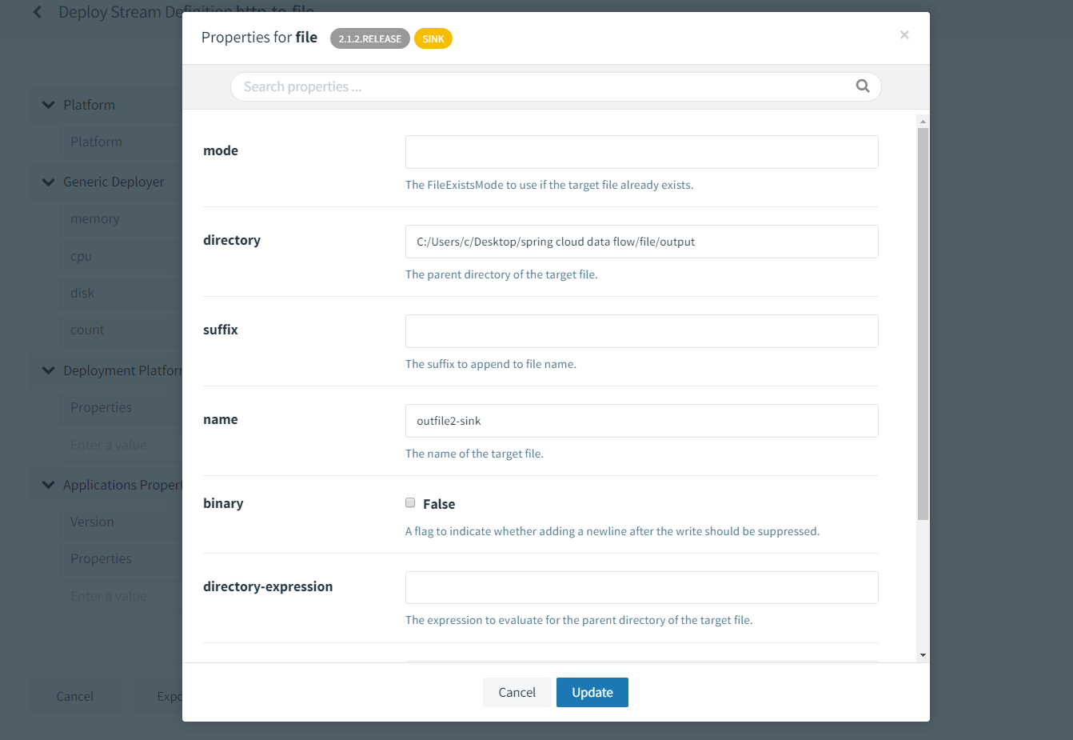
Task: Click the scrollbar up arrow in the dialog
Action: [922, 120]
